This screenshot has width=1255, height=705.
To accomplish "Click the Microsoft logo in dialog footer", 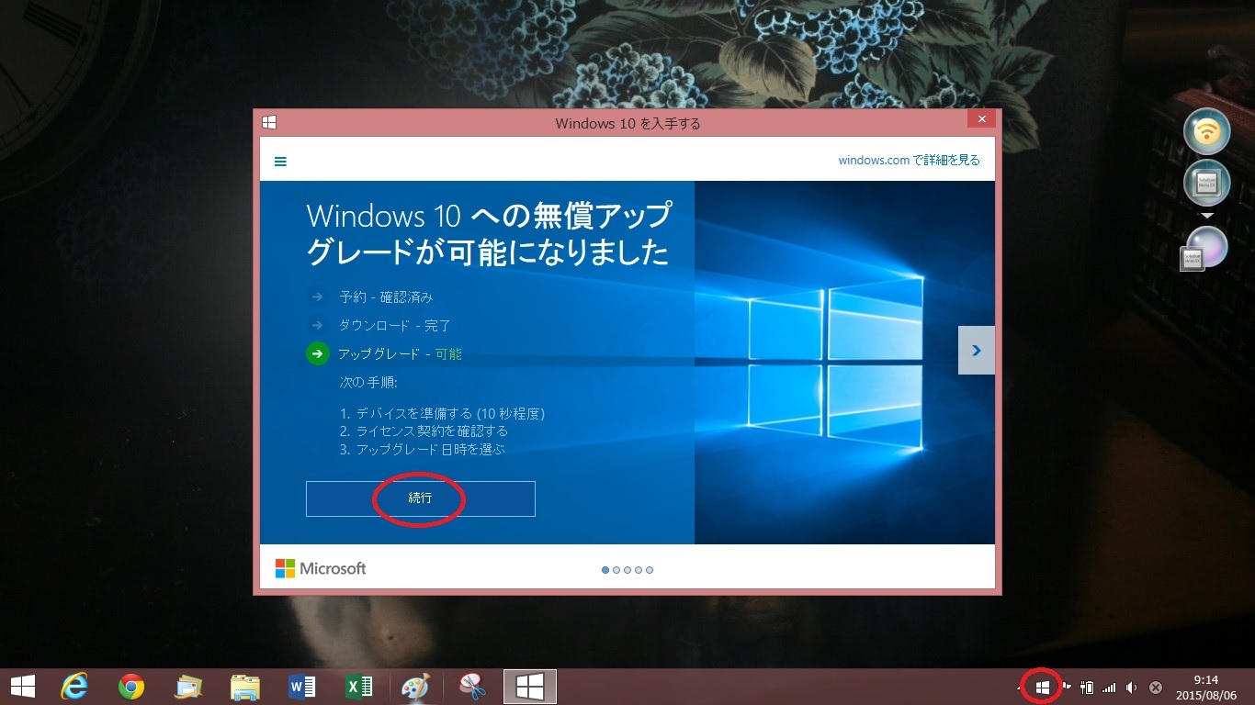I will click(x=321, y=568).
